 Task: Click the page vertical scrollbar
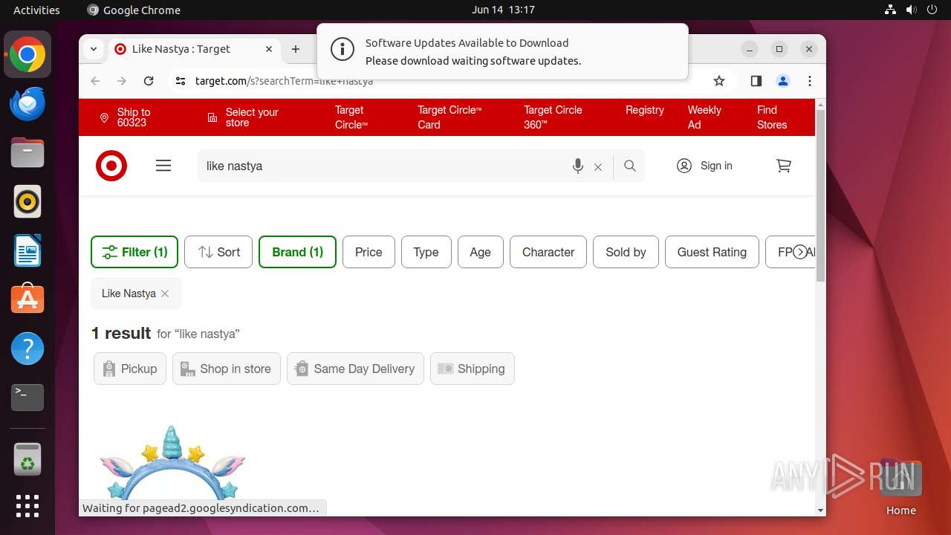[820, 195]
